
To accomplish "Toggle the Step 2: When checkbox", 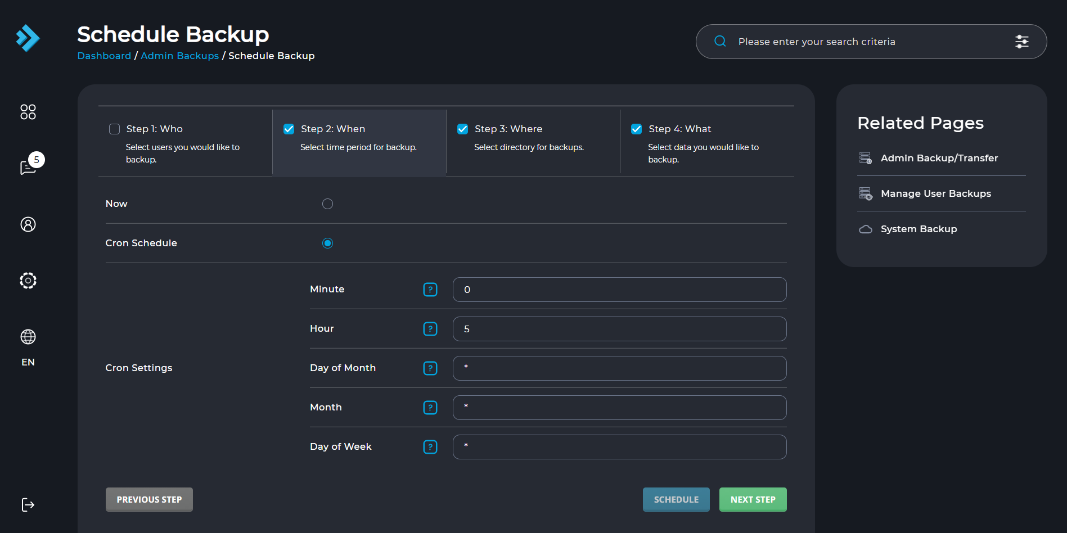I will point(289,129).
